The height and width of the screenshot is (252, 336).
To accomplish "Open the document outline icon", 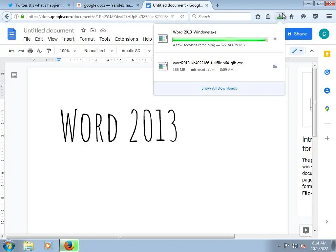I will 14,75.
